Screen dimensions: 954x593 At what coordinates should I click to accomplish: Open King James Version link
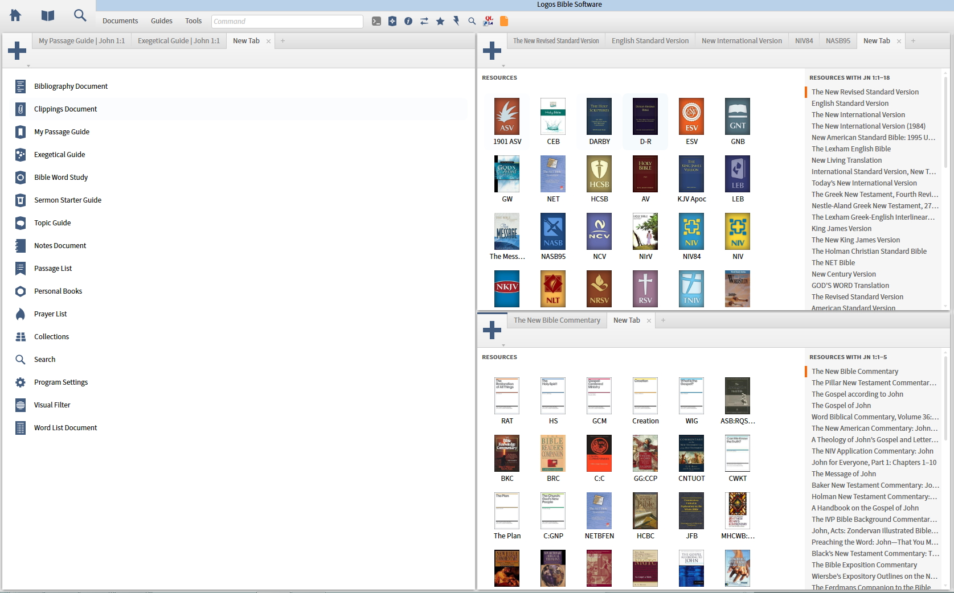click(841, 229)
